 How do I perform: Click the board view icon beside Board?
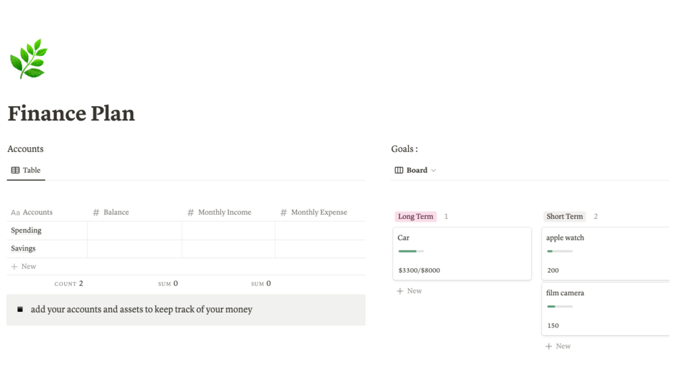pyautogui.click(x=399, y=170)
